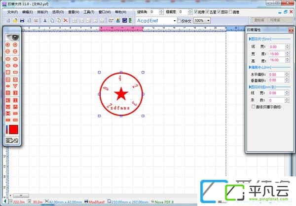Click the red star in the stamp

(x=121, y=94)
